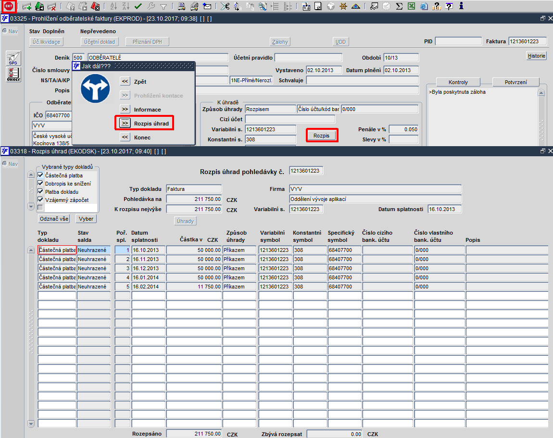Click the Vyber button

[x=86, y=219]
